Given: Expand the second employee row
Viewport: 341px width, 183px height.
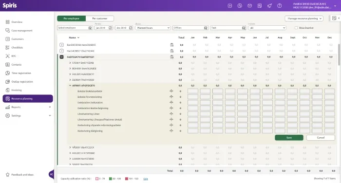Looking at the screenshot, I should [61, 51].
